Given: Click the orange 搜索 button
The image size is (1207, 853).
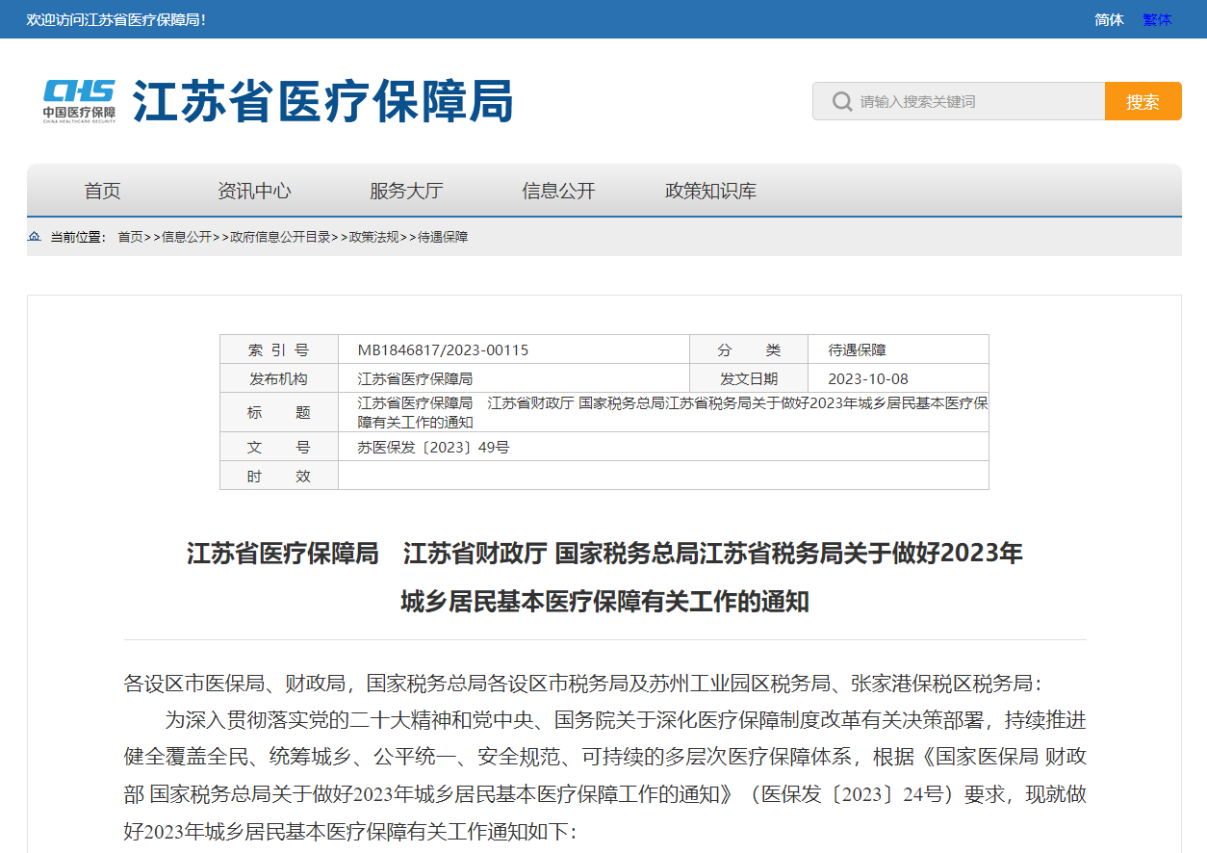Looking at the screenshot, I should click(1143, 101).
